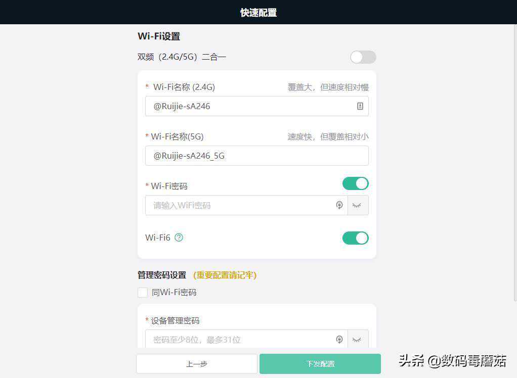Click the contact-card icon in 2.4G name field
This screenshot has width=517, height=378.
tap(360, 106)
